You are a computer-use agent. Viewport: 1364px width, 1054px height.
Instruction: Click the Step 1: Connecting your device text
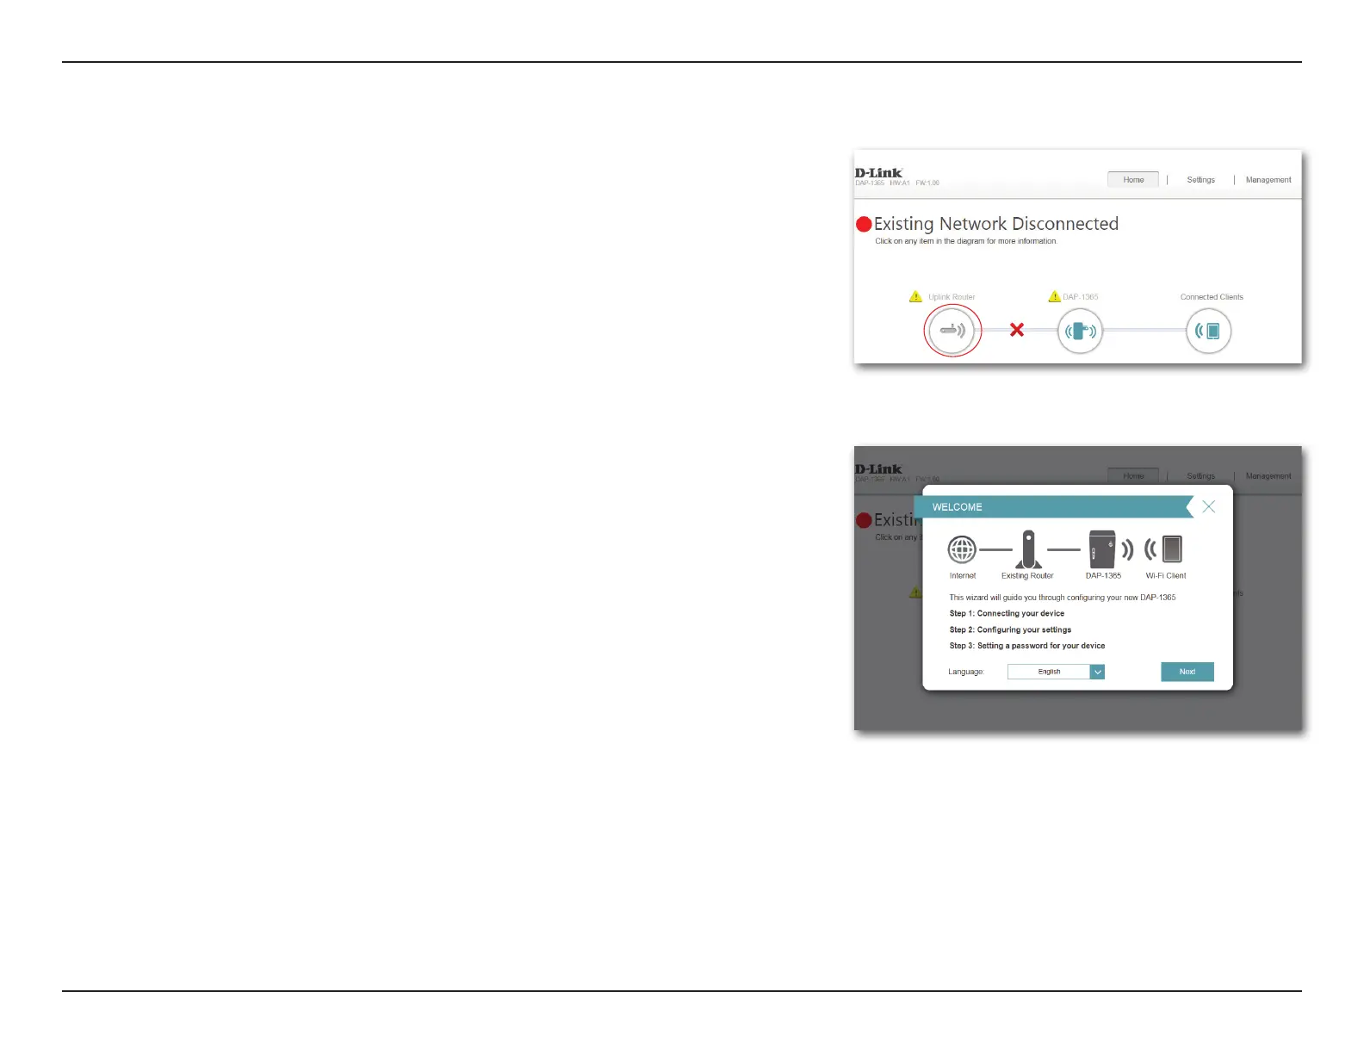pyautogui.click(x=1007, y=613)
